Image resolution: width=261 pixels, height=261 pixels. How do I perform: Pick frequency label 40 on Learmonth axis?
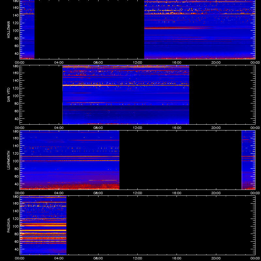point(17,184)
